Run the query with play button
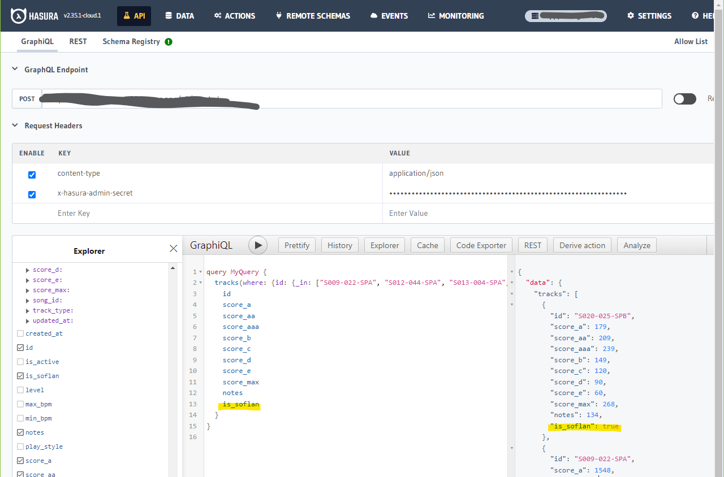The image size is (724, 477). [258, 245]
